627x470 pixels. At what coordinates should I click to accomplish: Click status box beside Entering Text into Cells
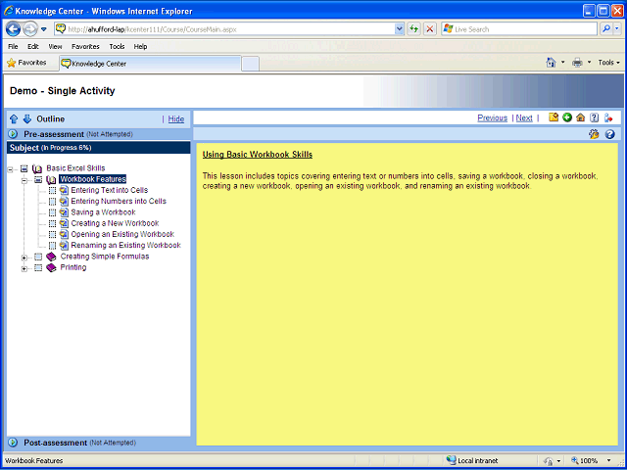click(52, 191)
